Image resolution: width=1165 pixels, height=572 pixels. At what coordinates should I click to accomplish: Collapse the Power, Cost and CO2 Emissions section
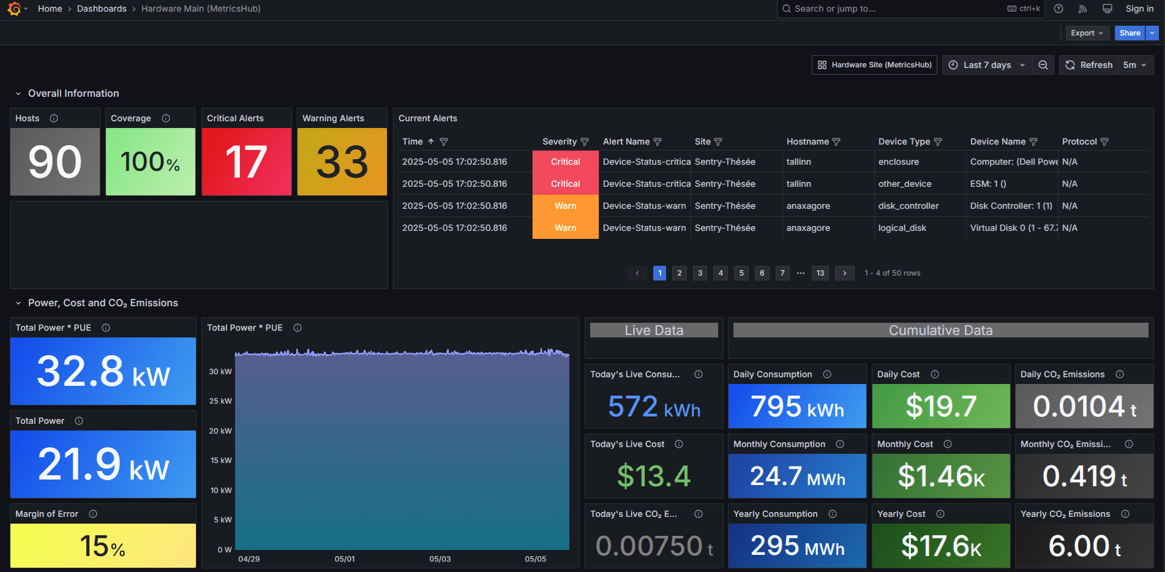[17, 303]
